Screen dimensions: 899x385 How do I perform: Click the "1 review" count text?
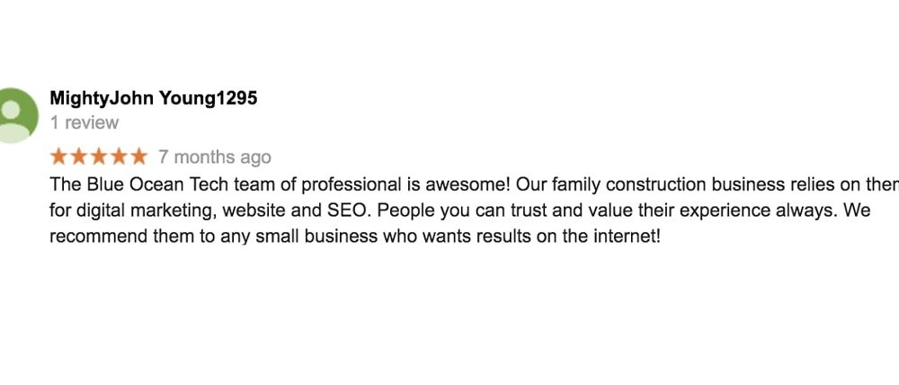[85, 123]
